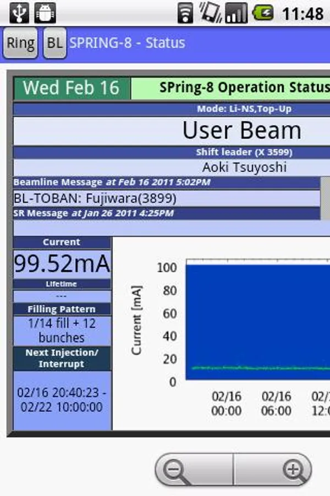Tap the vibrate mode phone icon
The width and height of the screenshot is (330, 496).
coord(211,13)
